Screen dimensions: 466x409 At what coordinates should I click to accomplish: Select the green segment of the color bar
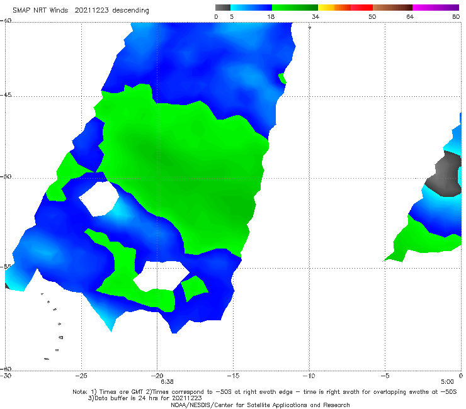295,8
